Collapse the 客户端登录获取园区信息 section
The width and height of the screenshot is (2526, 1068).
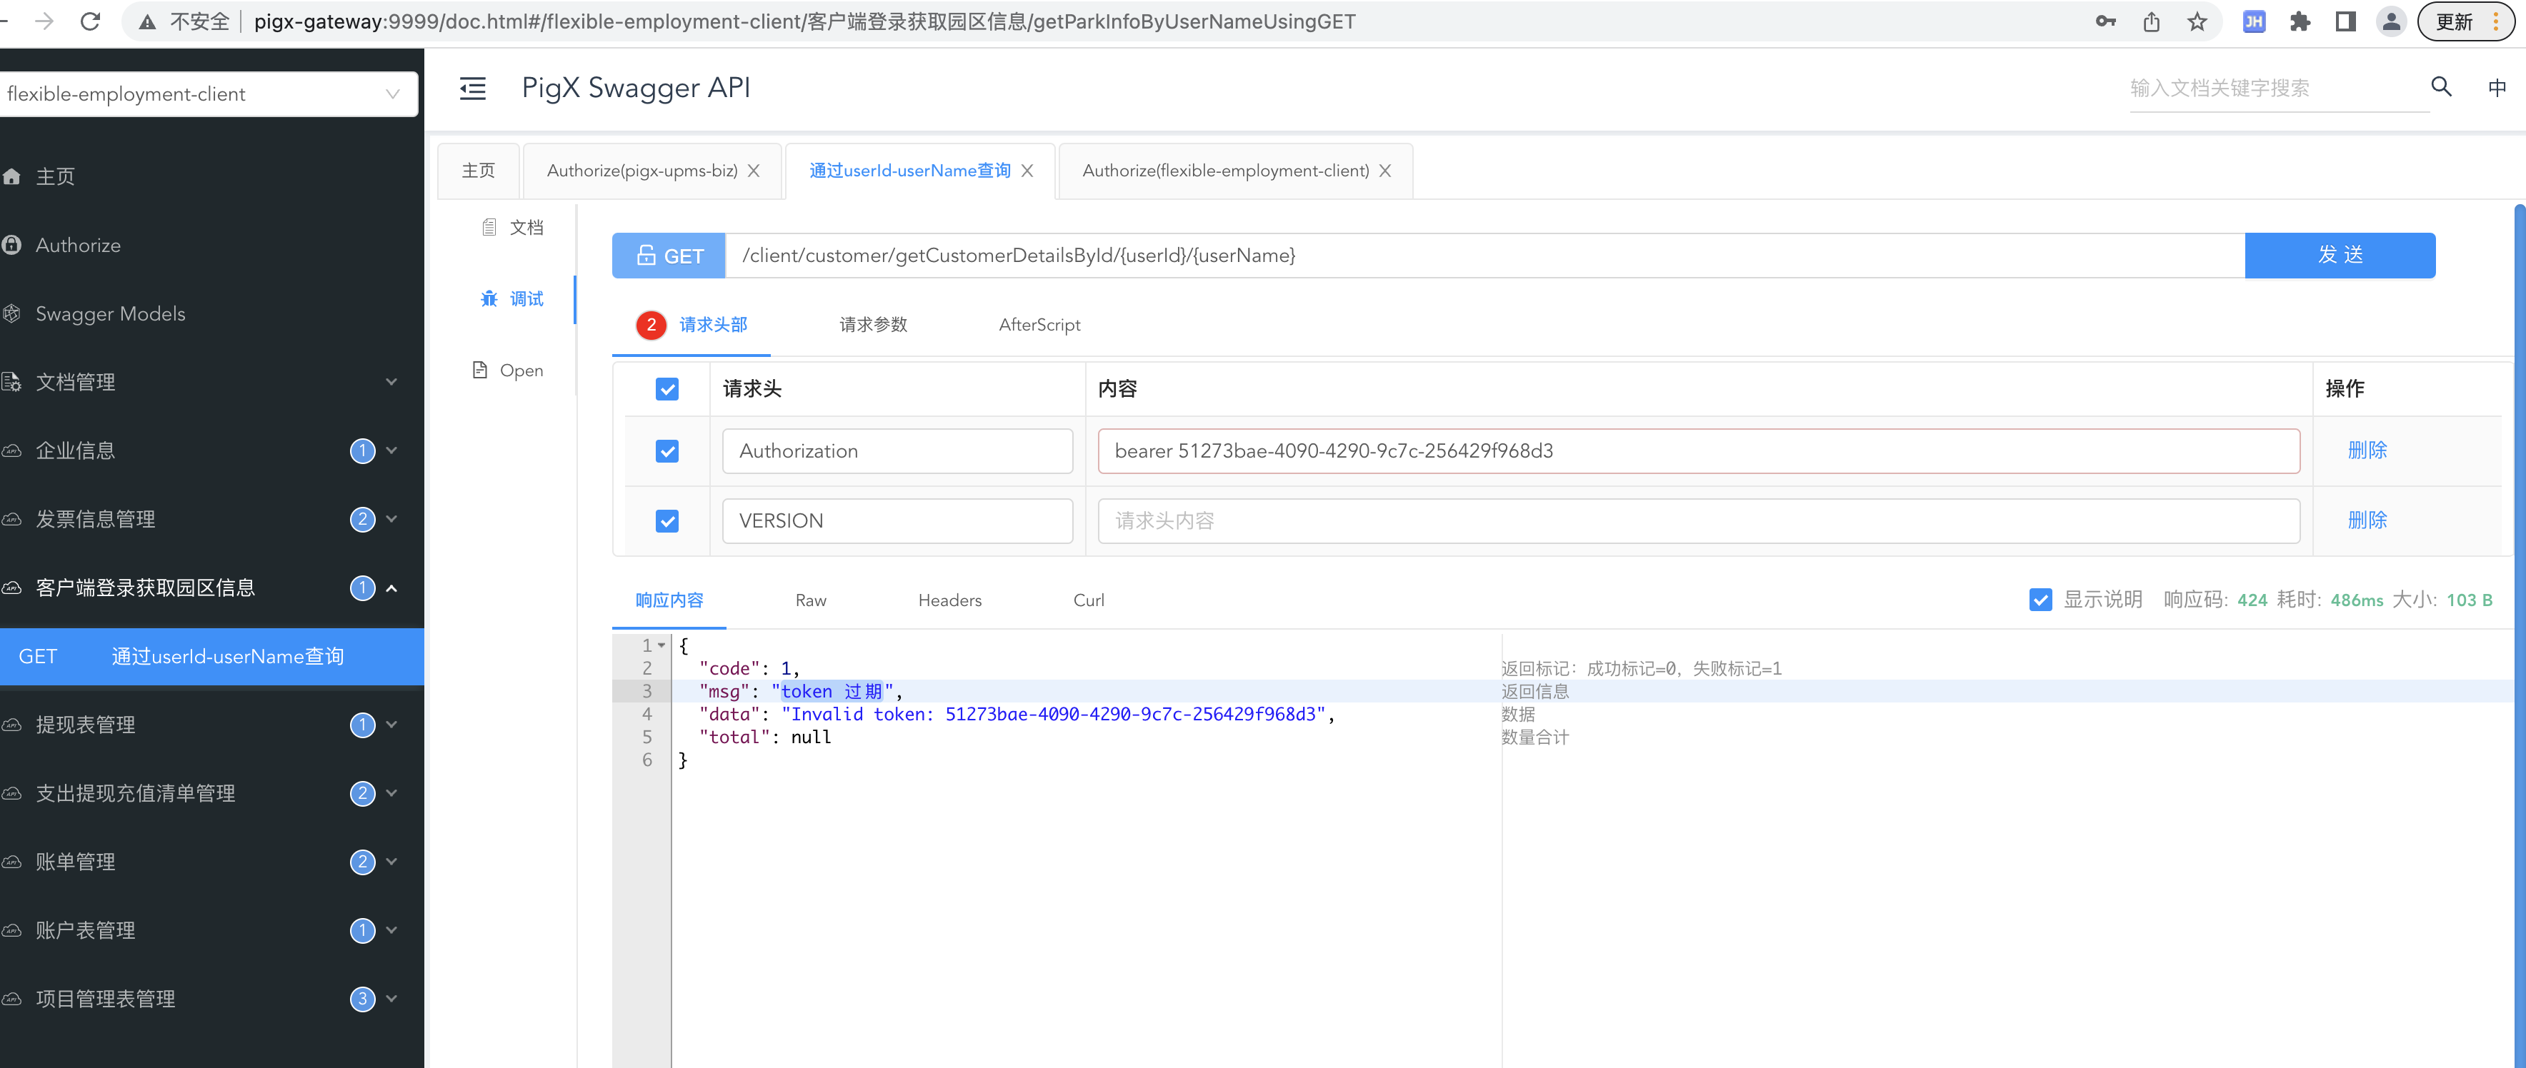(x=392, y=588)
